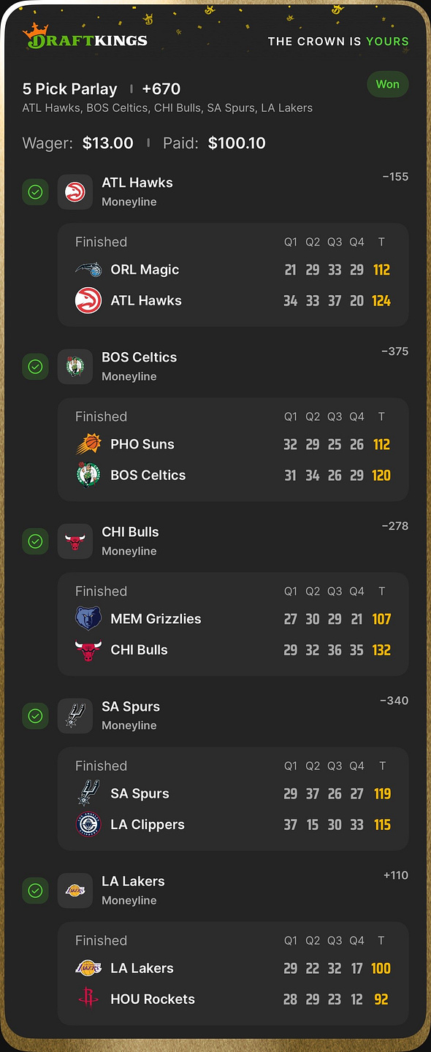Click the LA Lakers logo beside Moneyline
Screen dimensions: 431x1052
[75, 891]
